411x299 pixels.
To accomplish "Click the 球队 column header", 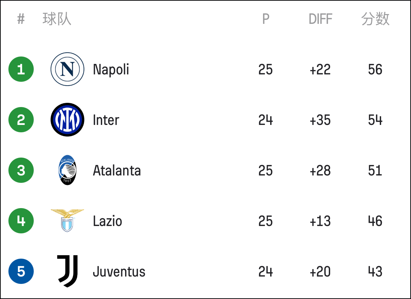I will 57,19.
